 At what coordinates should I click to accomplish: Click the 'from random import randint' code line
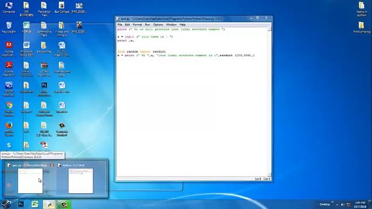pos(141,52)
